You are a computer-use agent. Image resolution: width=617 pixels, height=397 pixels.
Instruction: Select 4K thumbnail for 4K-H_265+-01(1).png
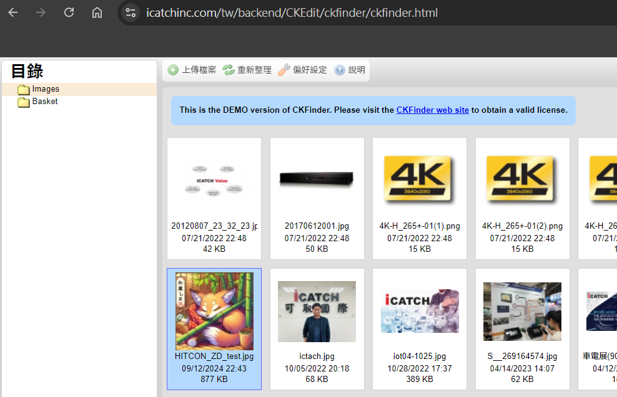pos(419,179)
